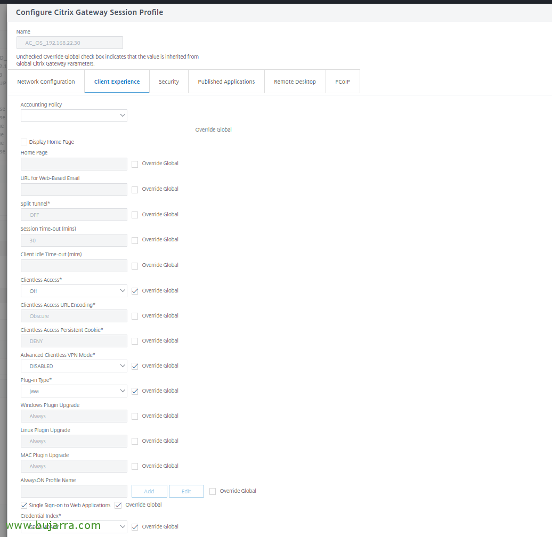Uncheck Override Global for Clientless Access
The width and height of the screenshot is (552, 537).
(135, 291)
